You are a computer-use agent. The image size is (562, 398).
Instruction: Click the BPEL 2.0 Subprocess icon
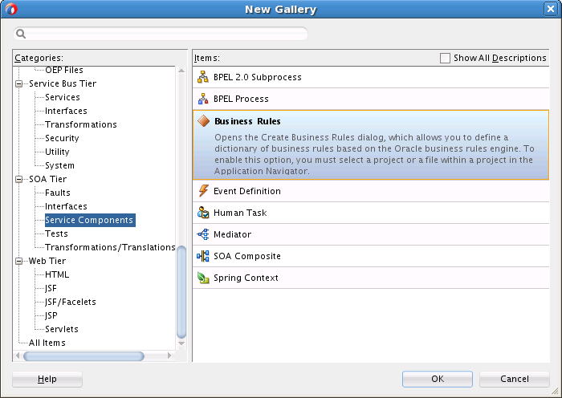(203, 77)
